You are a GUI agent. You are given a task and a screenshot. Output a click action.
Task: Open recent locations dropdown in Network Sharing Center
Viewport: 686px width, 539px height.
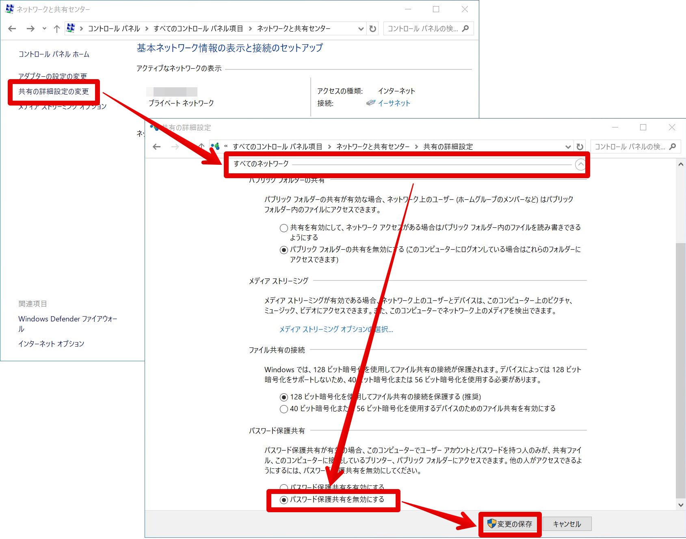[x=44, y=28]
